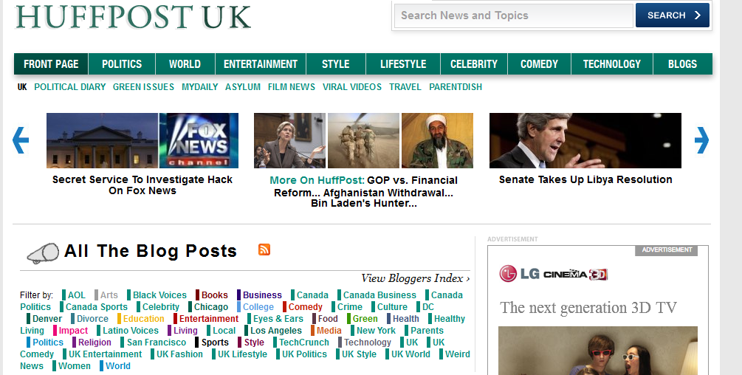Filter blog posts by Chicago

click(210, 307)
